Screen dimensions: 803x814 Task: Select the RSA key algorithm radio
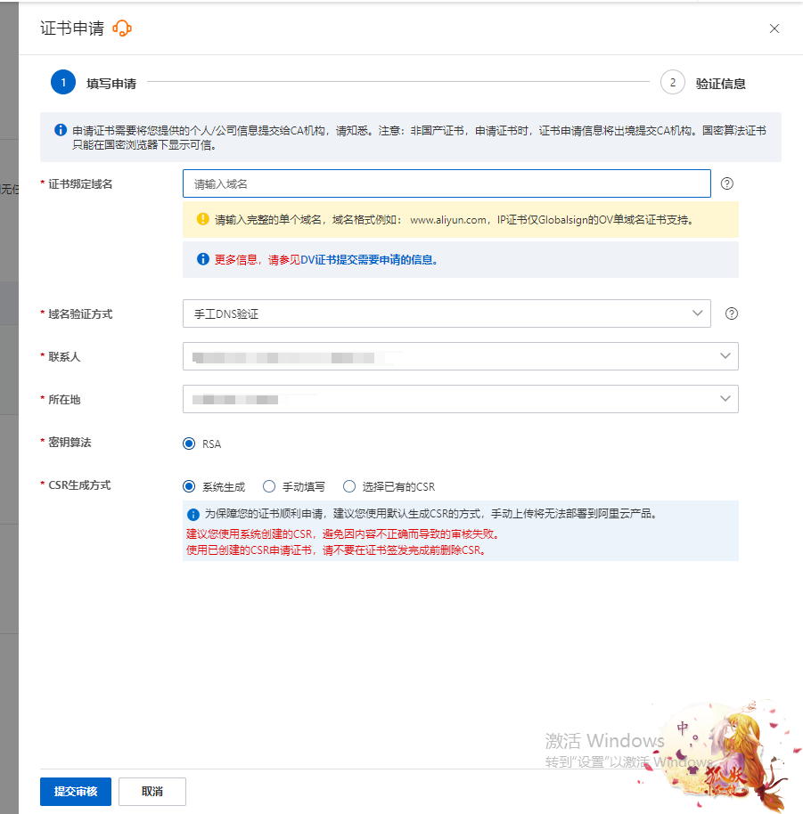tap(189, 444)
